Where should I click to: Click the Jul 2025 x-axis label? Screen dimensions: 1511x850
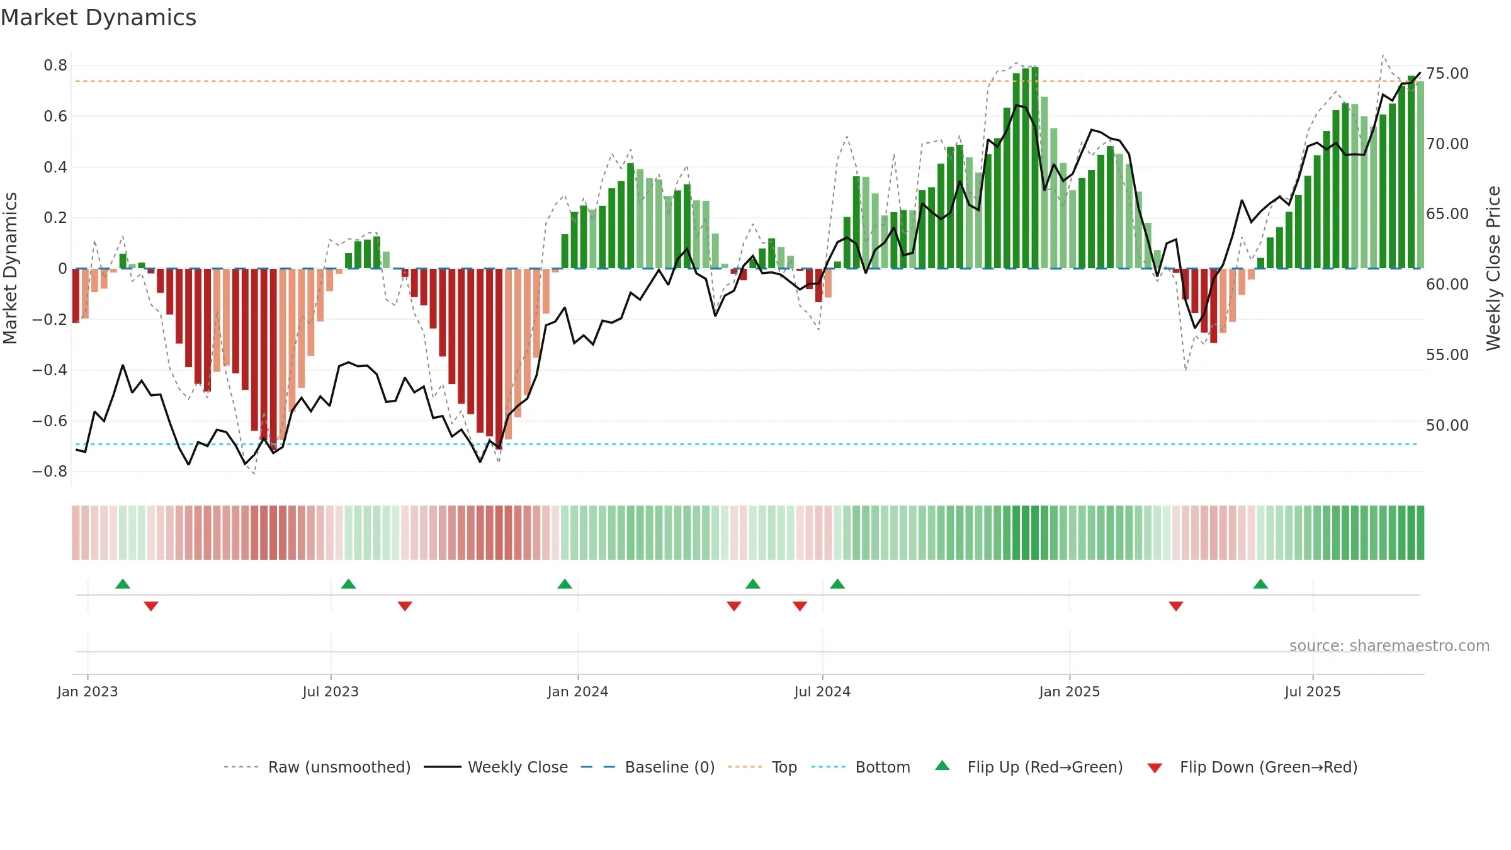point(1313,691)
